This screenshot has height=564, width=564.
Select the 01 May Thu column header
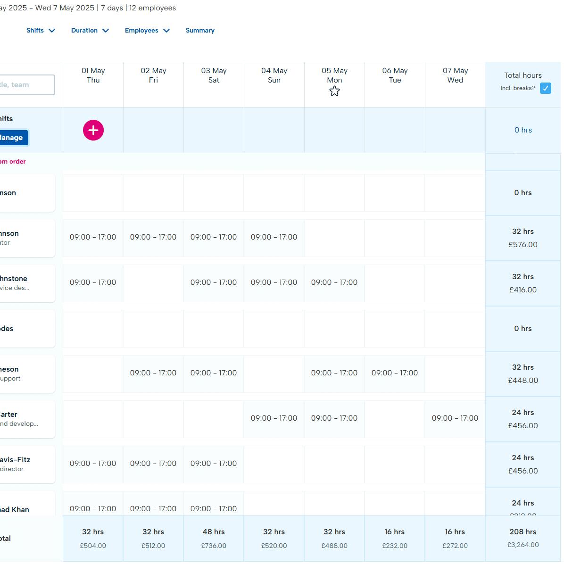[93, 75]
